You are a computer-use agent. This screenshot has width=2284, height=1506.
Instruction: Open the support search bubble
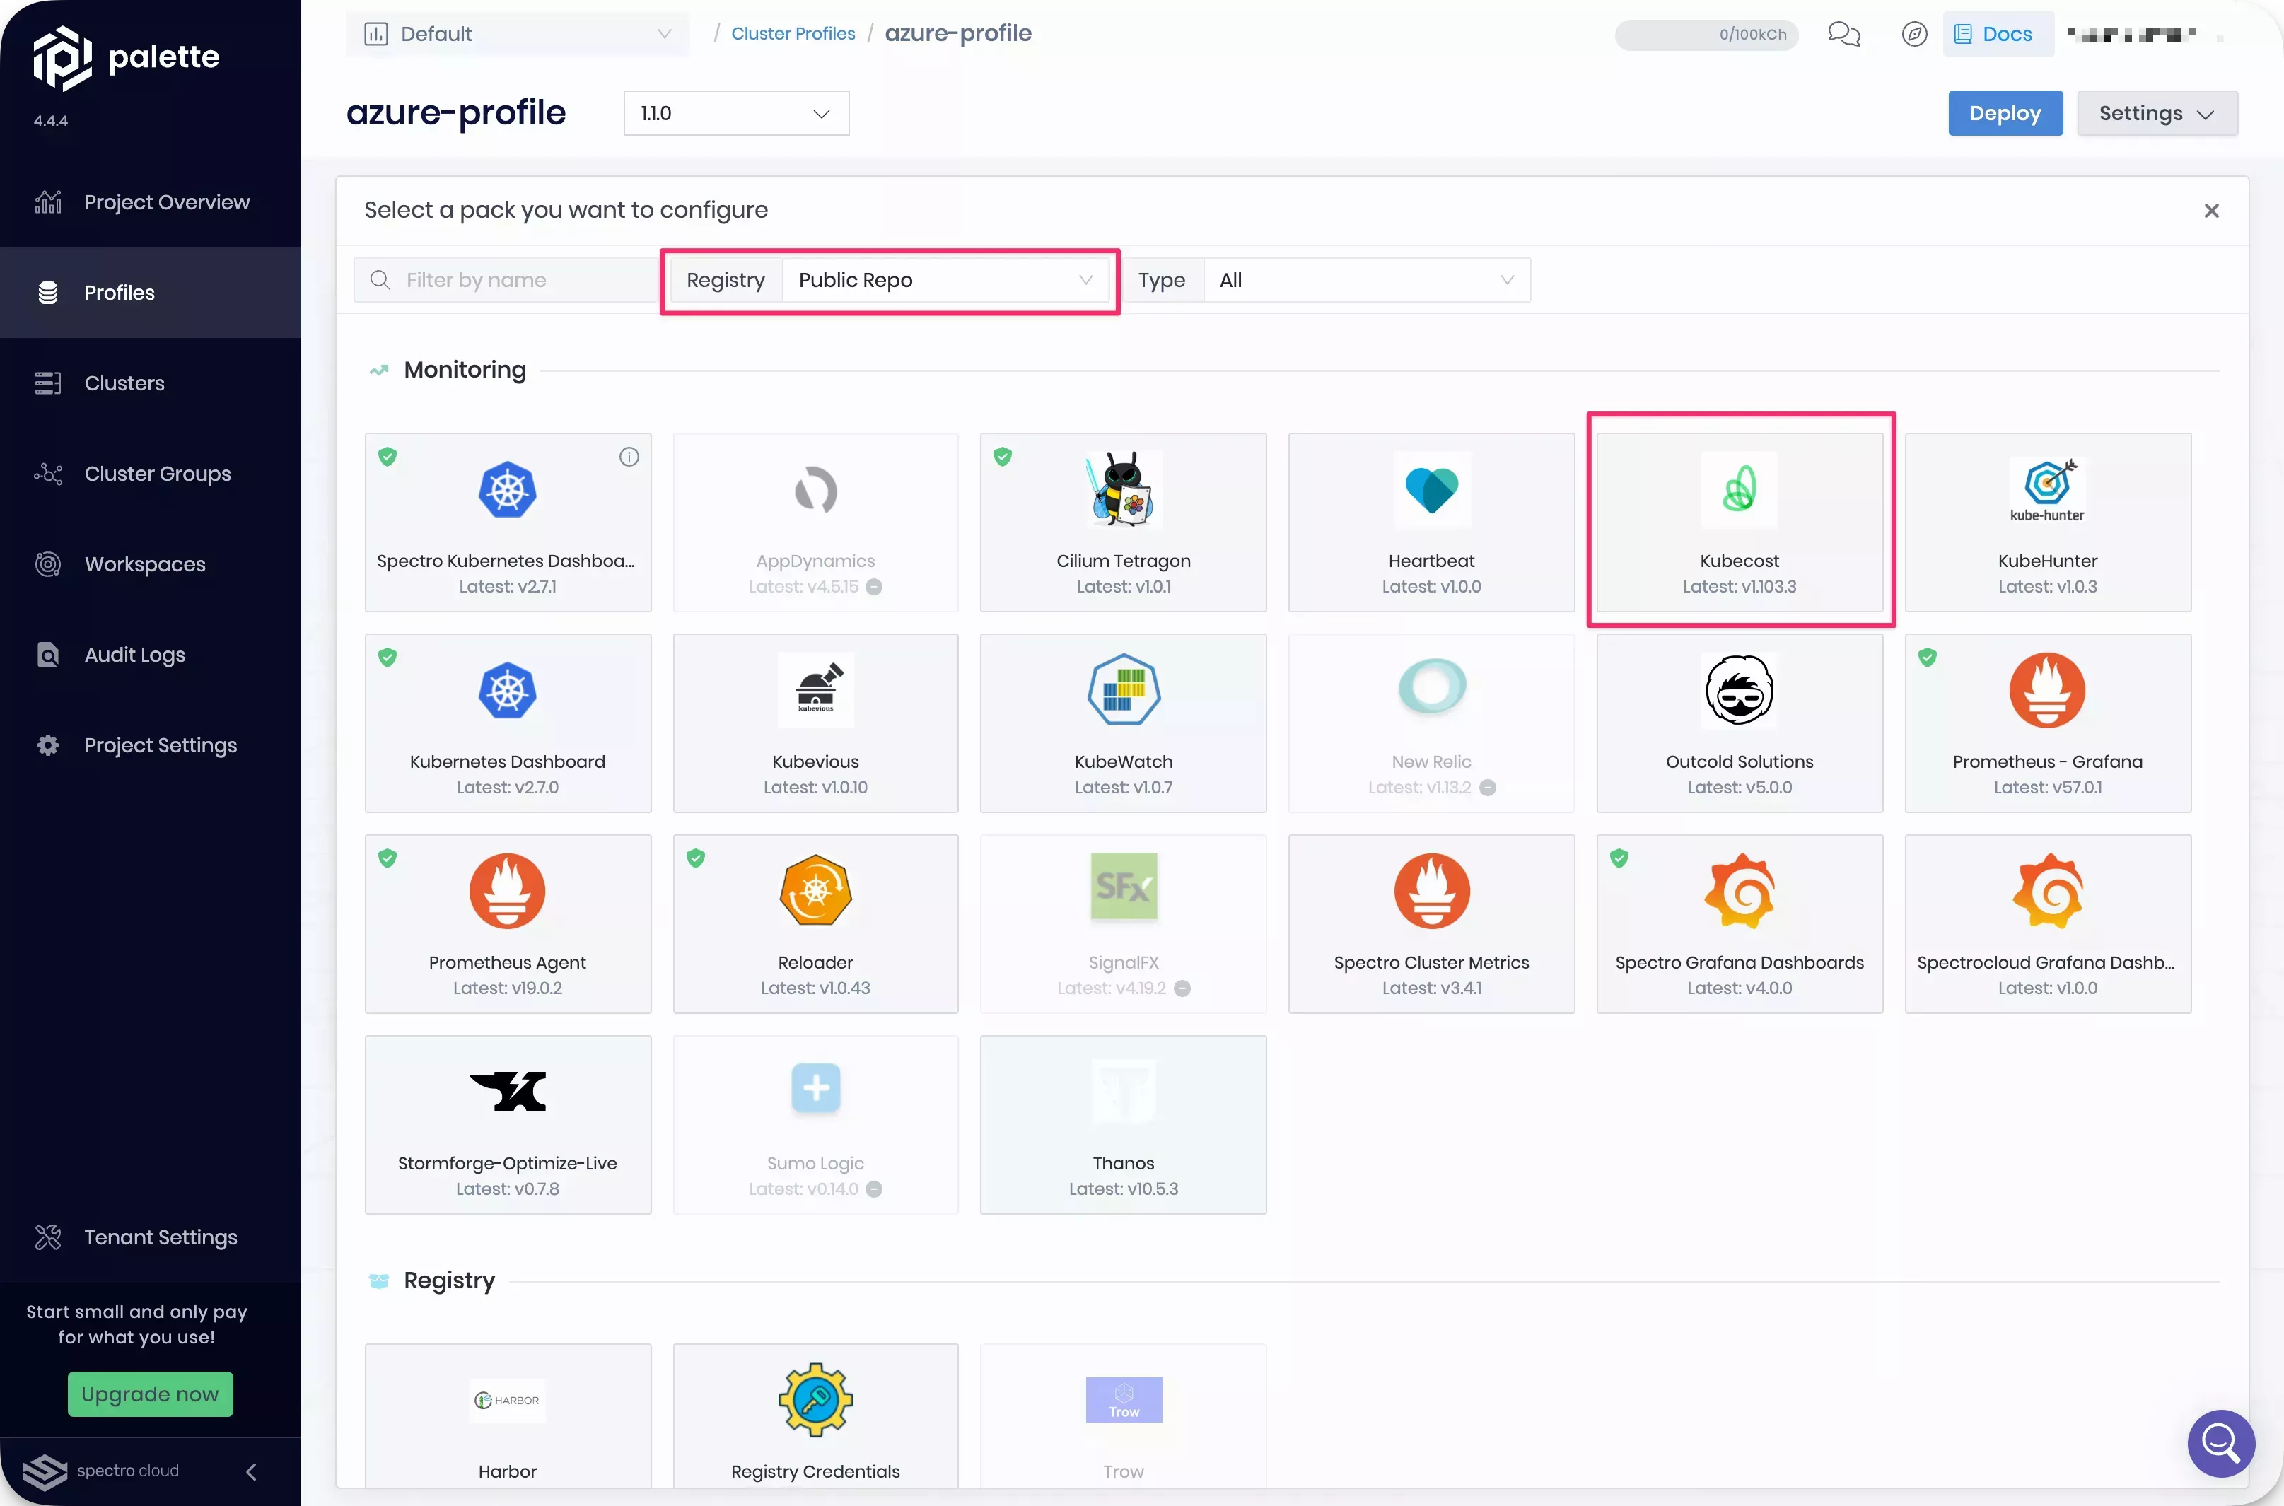point(2220,1442)
